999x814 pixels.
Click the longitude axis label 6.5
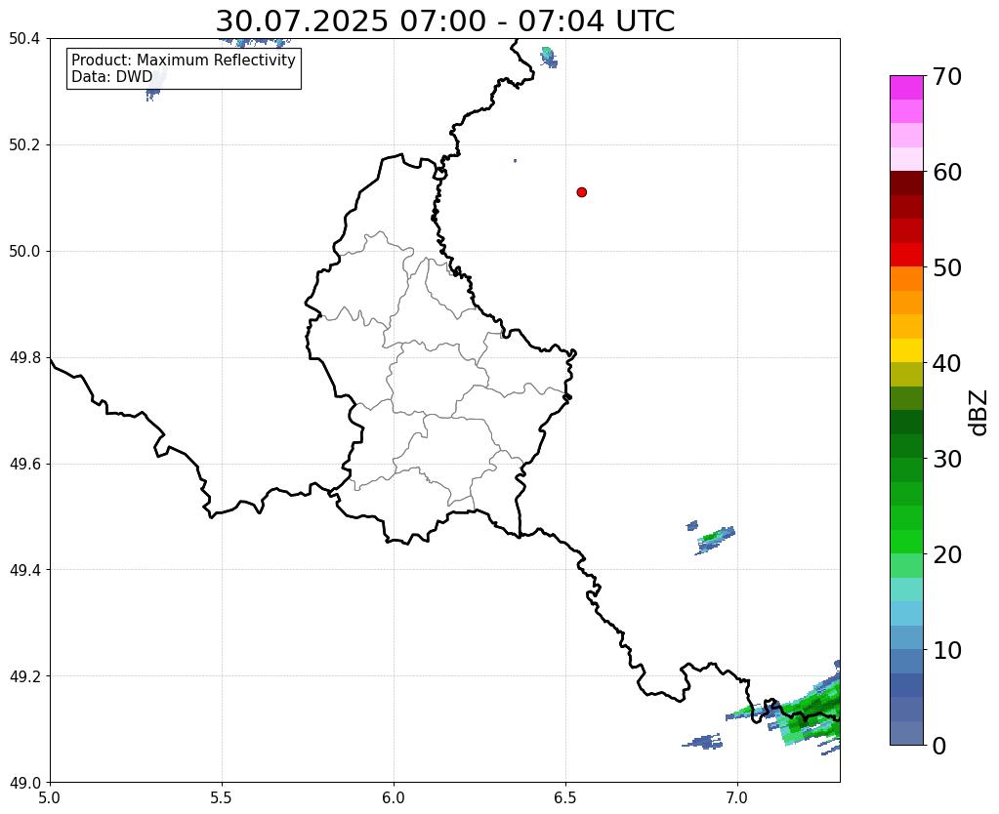[x=565, y=798]
